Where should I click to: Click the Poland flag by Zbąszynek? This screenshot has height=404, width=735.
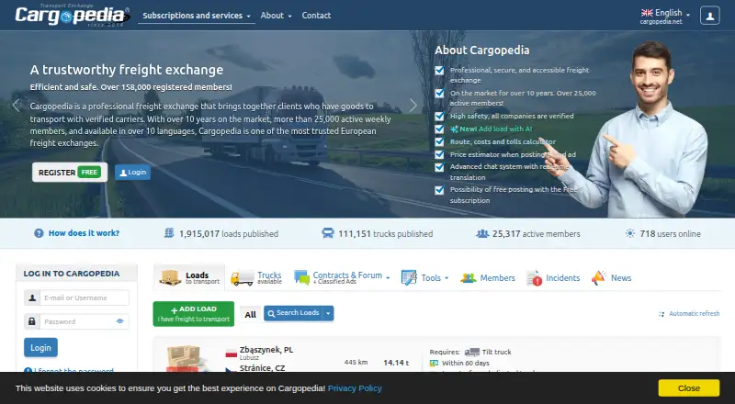(232, 353)
